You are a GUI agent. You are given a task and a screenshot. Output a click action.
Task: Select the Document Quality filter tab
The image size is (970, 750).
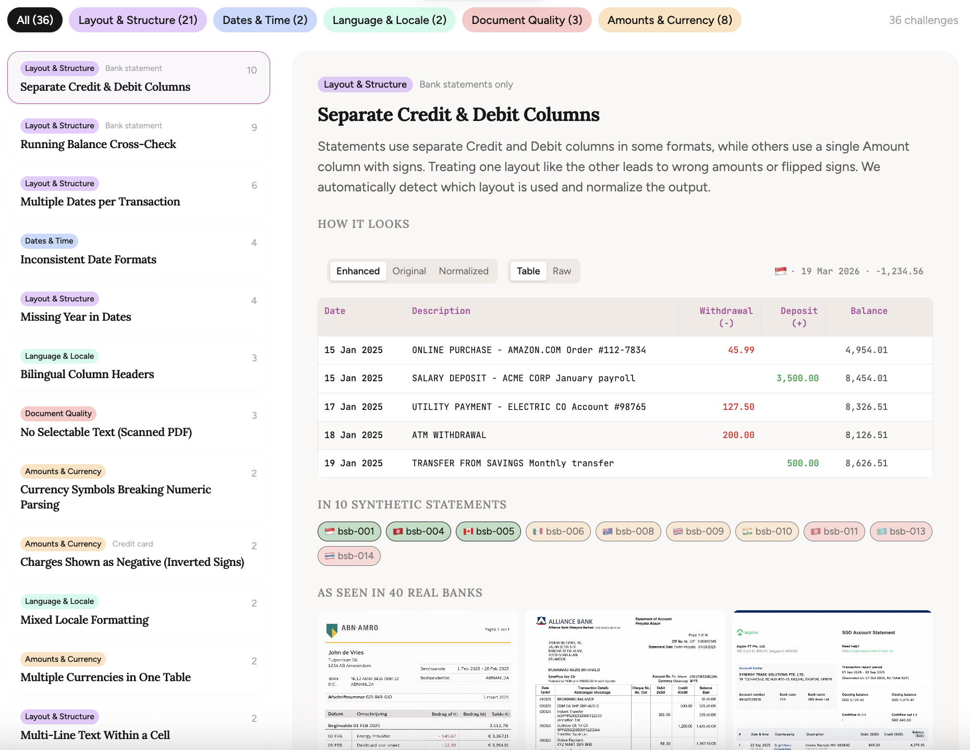(x=527, y=20)
